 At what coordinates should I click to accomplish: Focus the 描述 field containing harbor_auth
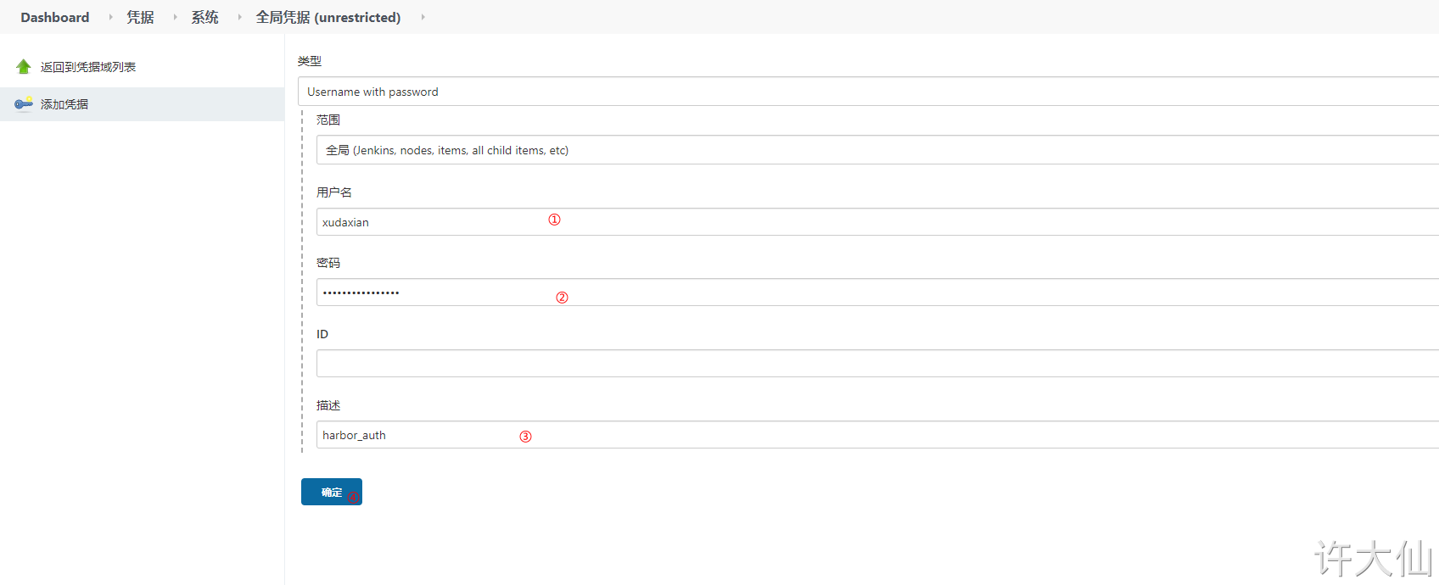[x=877, y=435]
